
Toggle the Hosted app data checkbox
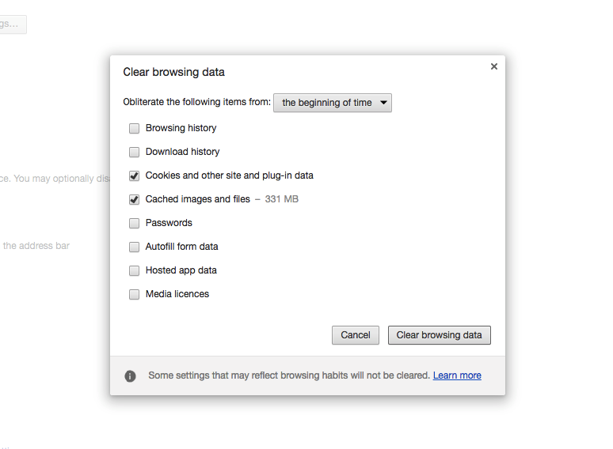134,270
